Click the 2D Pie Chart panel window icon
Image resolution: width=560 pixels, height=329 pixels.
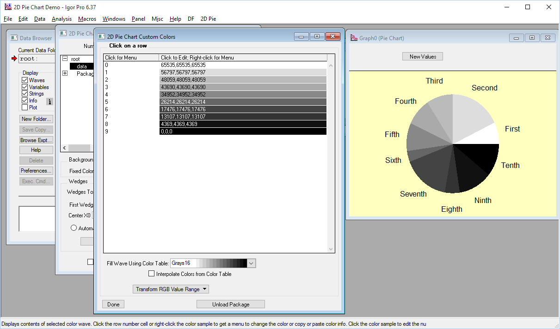point(62,33)
